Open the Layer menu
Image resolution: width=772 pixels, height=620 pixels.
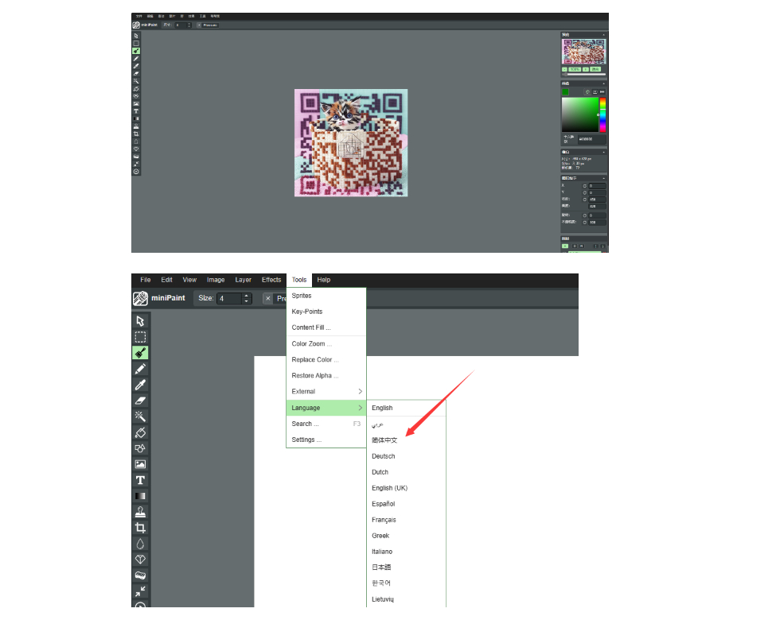tap(244, 280)
